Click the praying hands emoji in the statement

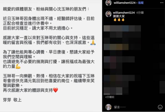point(93,43)
